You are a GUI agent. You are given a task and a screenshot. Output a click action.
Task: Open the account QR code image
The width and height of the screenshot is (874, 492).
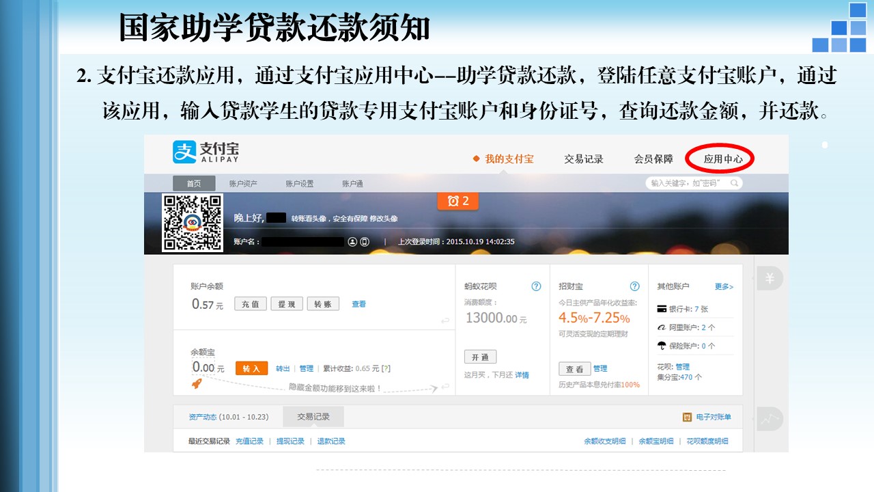pyautogui.click(x=193, y=223)
